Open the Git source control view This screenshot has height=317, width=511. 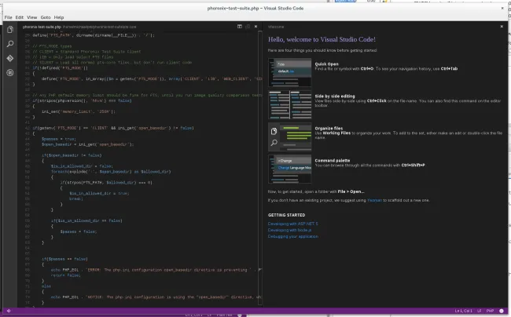coord(9,58)
